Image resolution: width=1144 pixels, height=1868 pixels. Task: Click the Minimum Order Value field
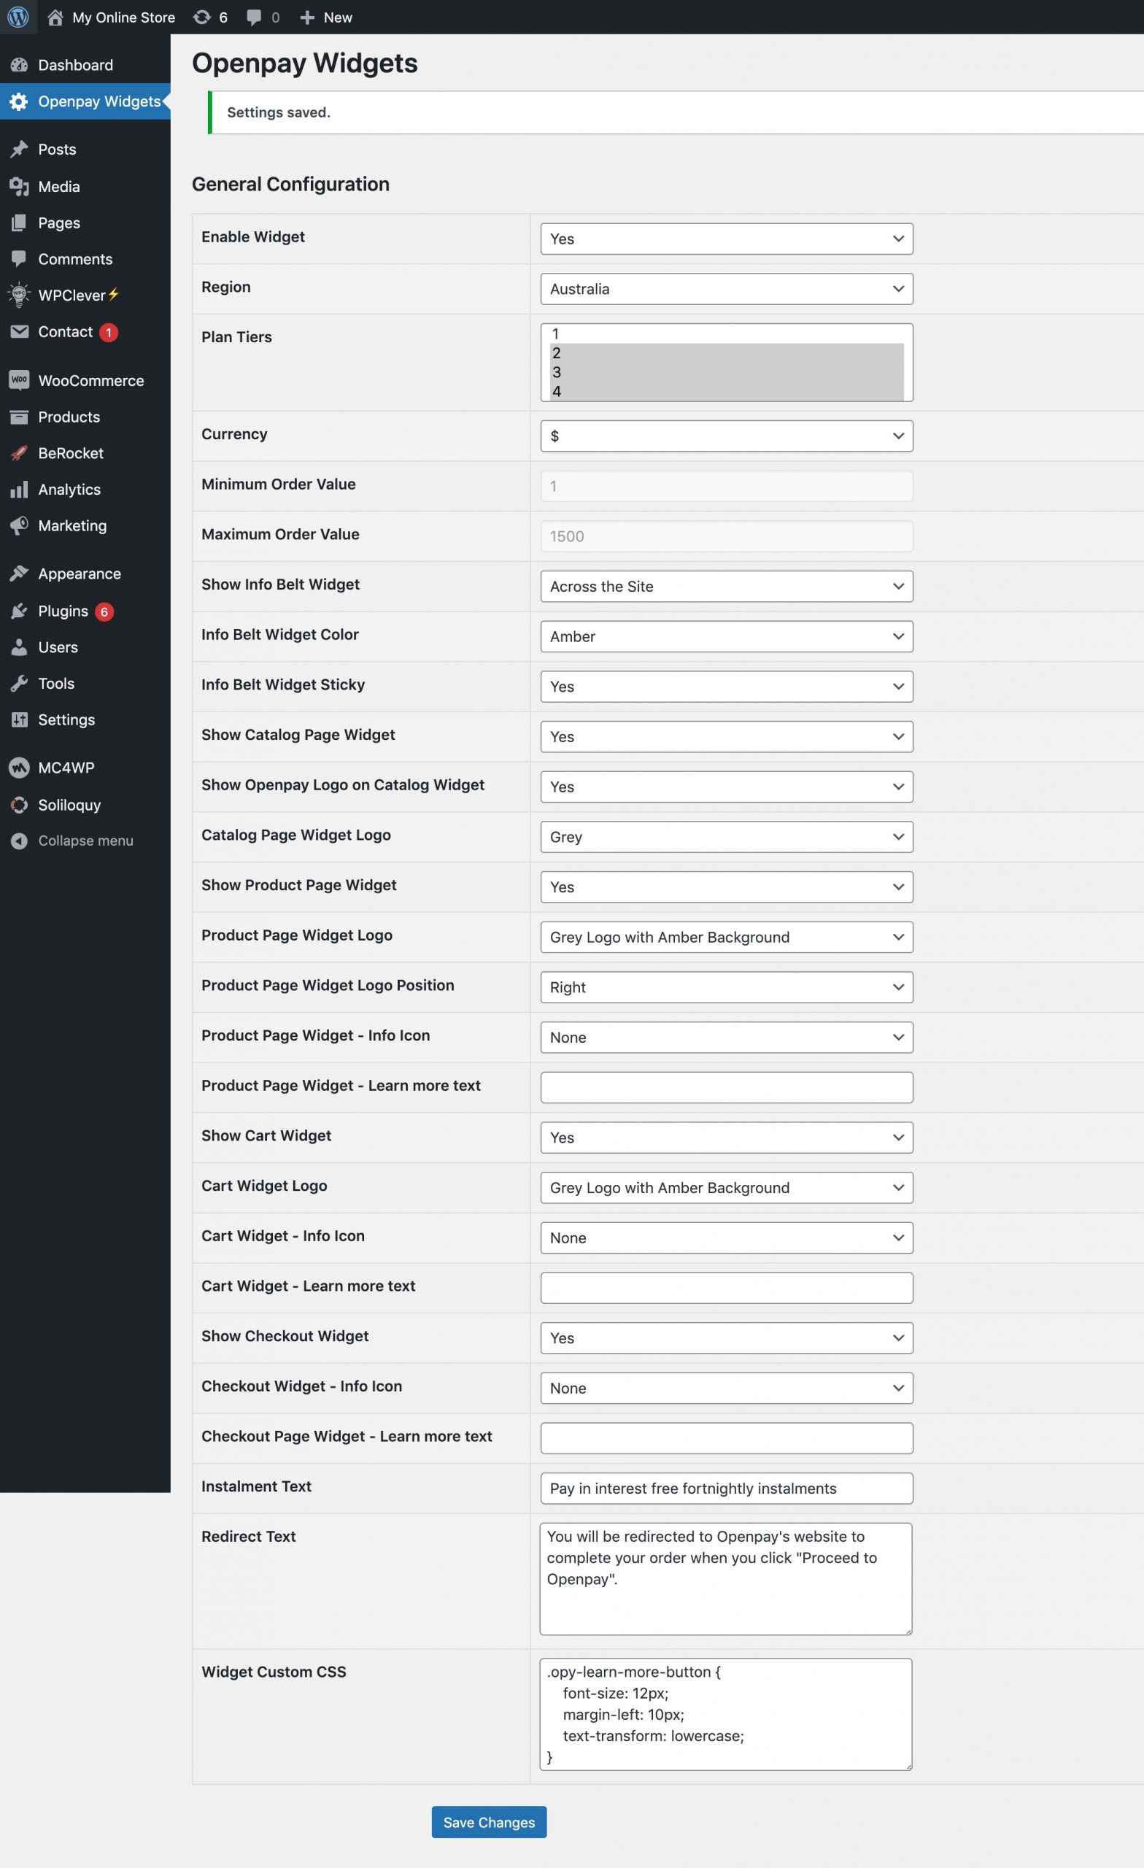(x=726, y=486)
